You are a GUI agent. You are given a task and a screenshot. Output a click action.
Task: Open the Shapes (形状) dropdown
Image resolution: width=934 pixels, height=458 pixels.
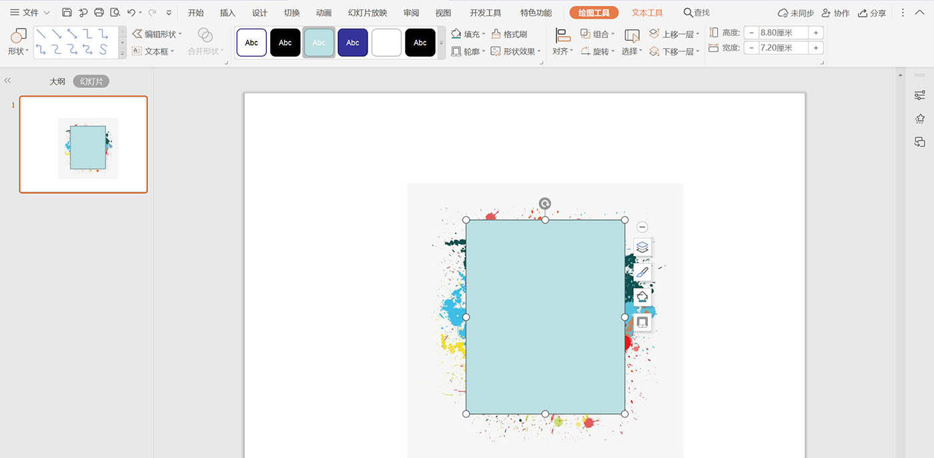[18, 42]
